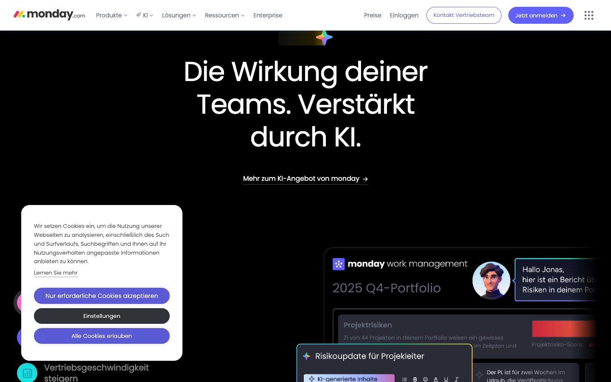Accept only required cookies
611x382 pixels.
click(x=102, y=296)
